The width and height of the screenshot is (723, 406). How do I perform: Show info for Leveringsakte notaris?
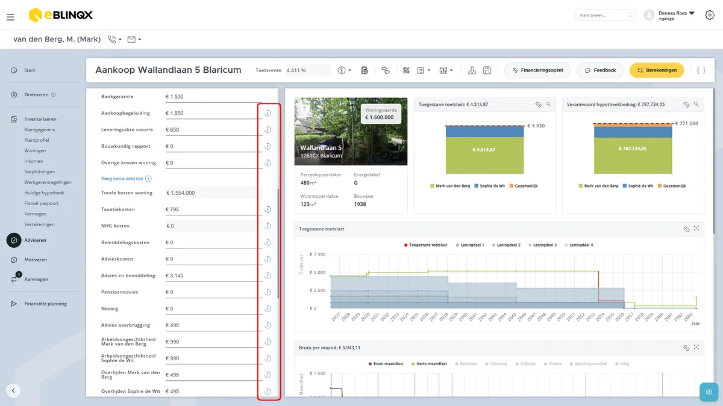pos(268,129)
